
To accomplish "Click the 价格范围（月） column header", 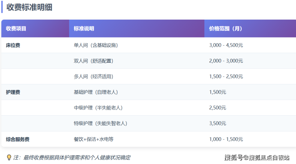I will pos(226,29).
